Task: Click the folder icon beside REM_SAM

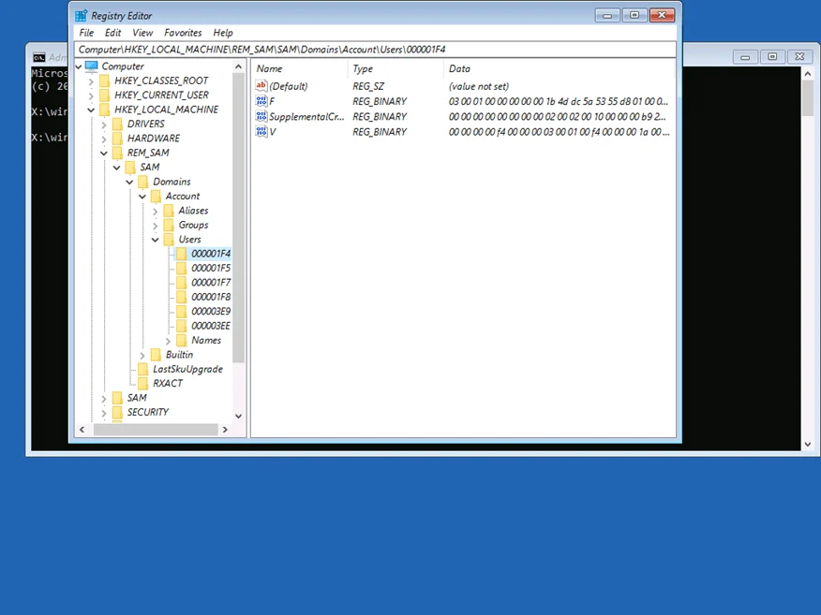Action: tap(117, 153)
